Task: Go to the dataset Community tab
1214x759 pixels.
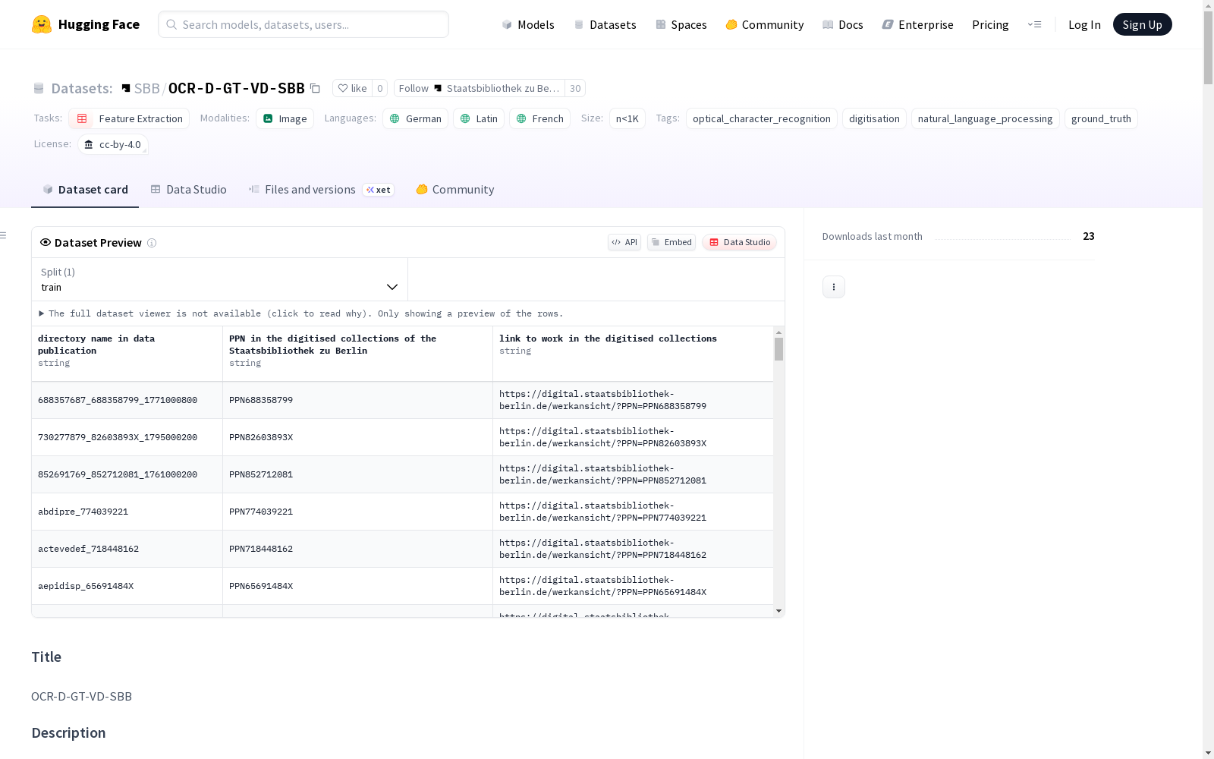Action: [x=455, y=190]
